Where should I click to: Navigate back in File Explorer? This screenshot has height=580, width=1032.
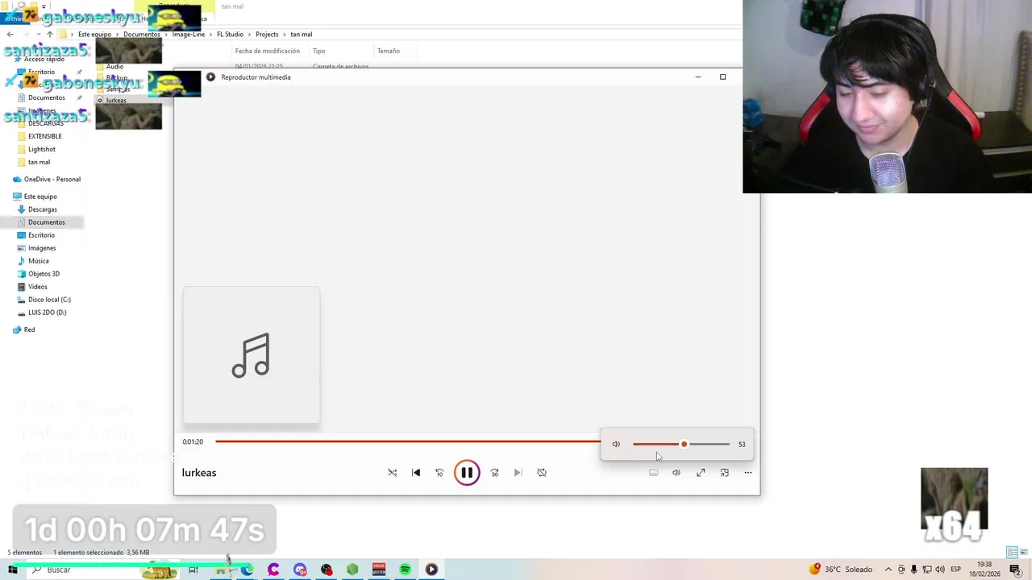click(x=10, y=34)
